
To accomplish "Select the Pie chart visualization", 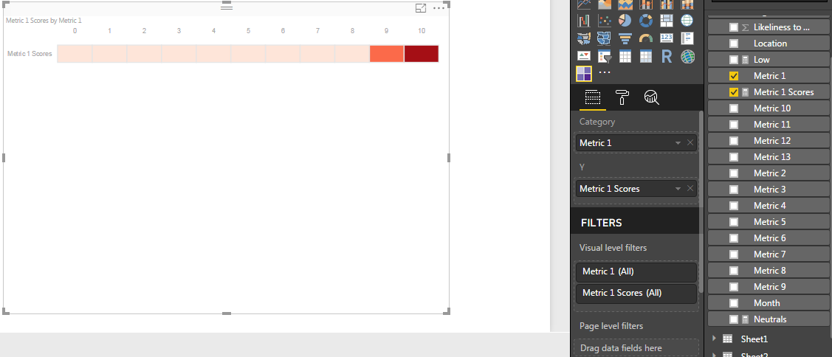I will 625,21.
